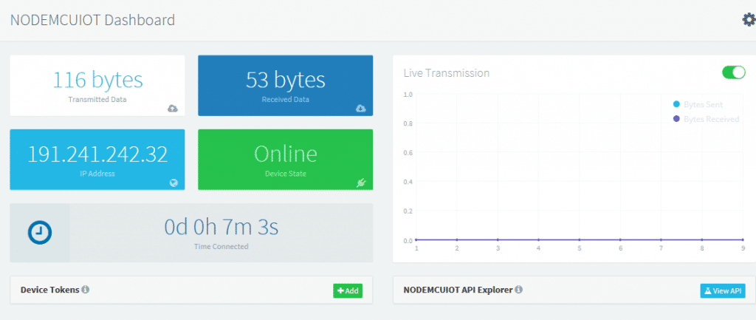Image resolution: width=756 pixels, height=320 pixels.
Task: Click info icon next to API Explorer
Action: tap(519, 290)
